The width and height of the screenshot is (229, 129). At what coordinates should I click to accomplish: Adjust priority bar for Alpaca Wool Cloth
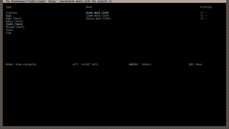pyautogui.click(x=204, y=18)
